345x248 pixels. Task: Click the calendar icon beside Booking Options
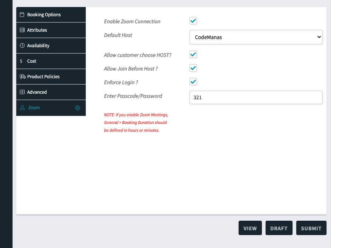[x=22, y=15]
